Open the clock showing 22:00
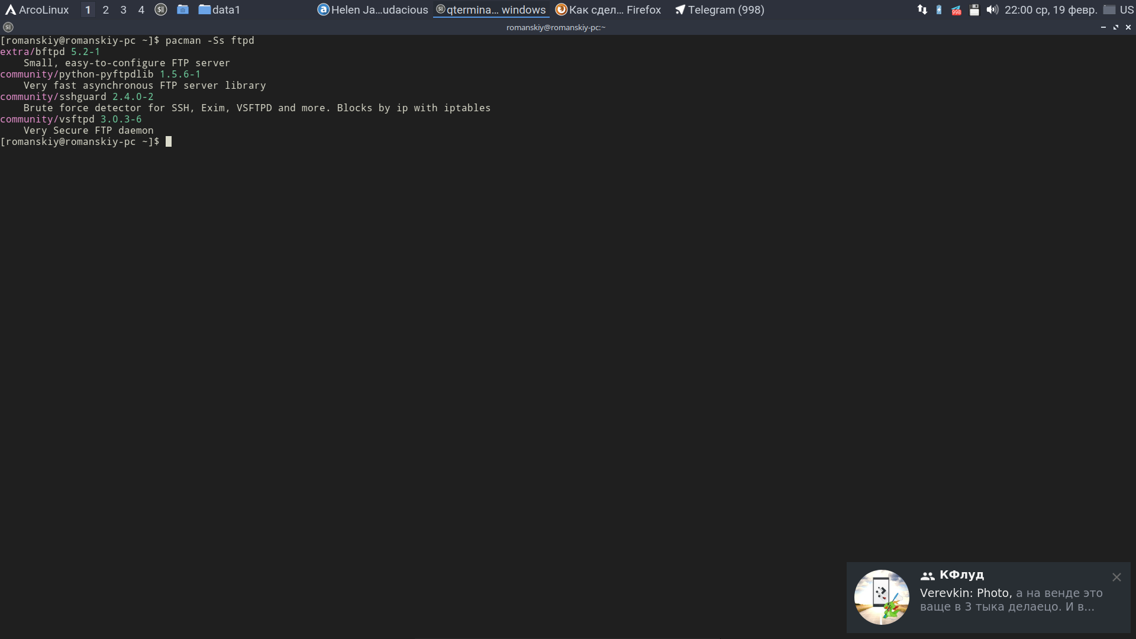The image size is (1136, 639). (x=1051, y=9)
